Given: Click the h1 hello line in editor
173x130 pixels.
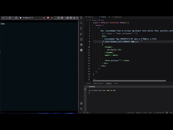Looking at the screenshot, I should tap(114, 50).
